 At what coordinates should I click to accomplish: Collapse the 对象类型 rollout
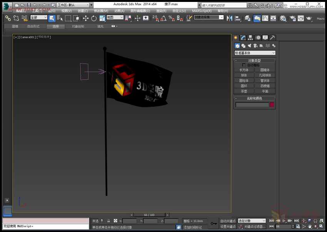pyautogui.click(x=236, y=60)
